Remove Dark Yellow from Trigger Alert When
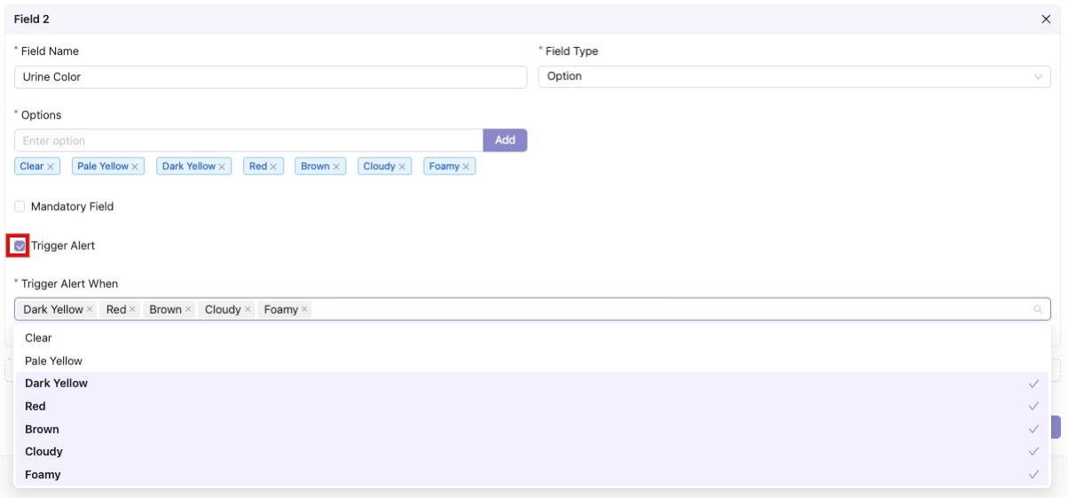1068x498 pixels. pyautogui.click(x=90, y=309)
